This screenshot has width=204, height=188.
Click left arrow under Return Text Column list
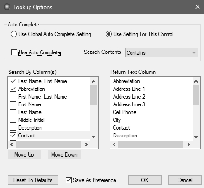click(x=114, y=144)
